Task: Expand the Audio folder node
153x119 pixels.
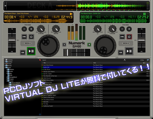Action: pyautogui.click(x=7, y=71)
